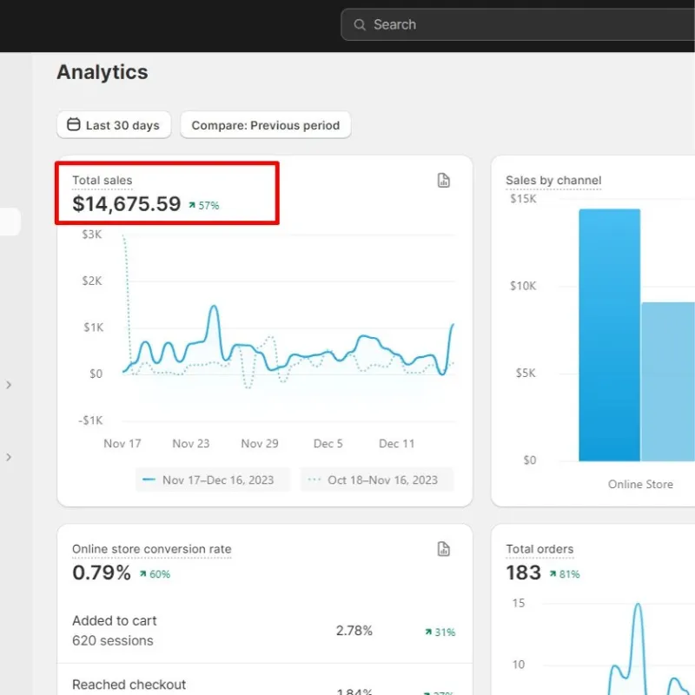Click the 0.79% conversion rate value
The image size is (695, 695).
(x=102, y=573)
